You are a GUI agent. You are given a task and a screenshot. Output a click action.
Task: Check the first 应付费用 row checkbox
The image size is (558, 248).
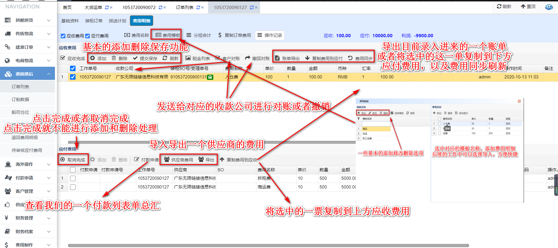coord(73,178)
